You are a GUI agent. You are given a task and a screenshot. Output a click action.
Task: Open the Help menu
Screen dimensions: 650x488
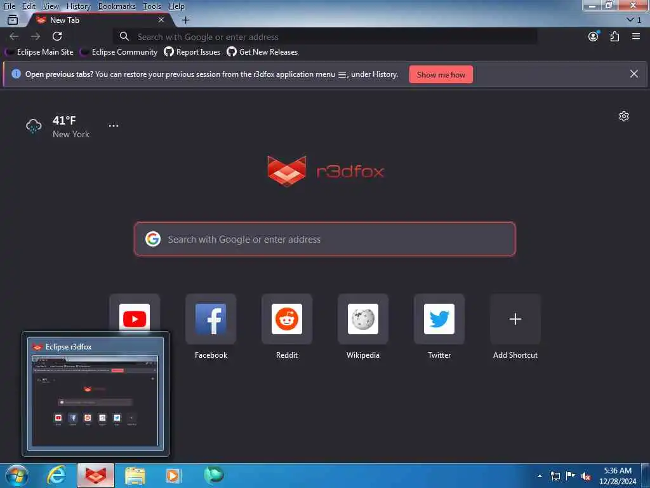(x=176, y=6)
